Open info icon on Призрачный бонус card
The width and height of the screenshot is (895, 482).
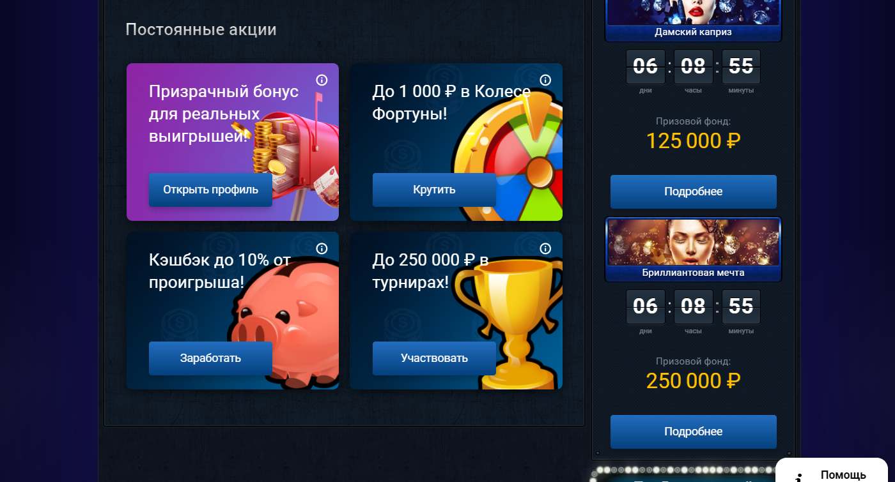coord(322,80)
